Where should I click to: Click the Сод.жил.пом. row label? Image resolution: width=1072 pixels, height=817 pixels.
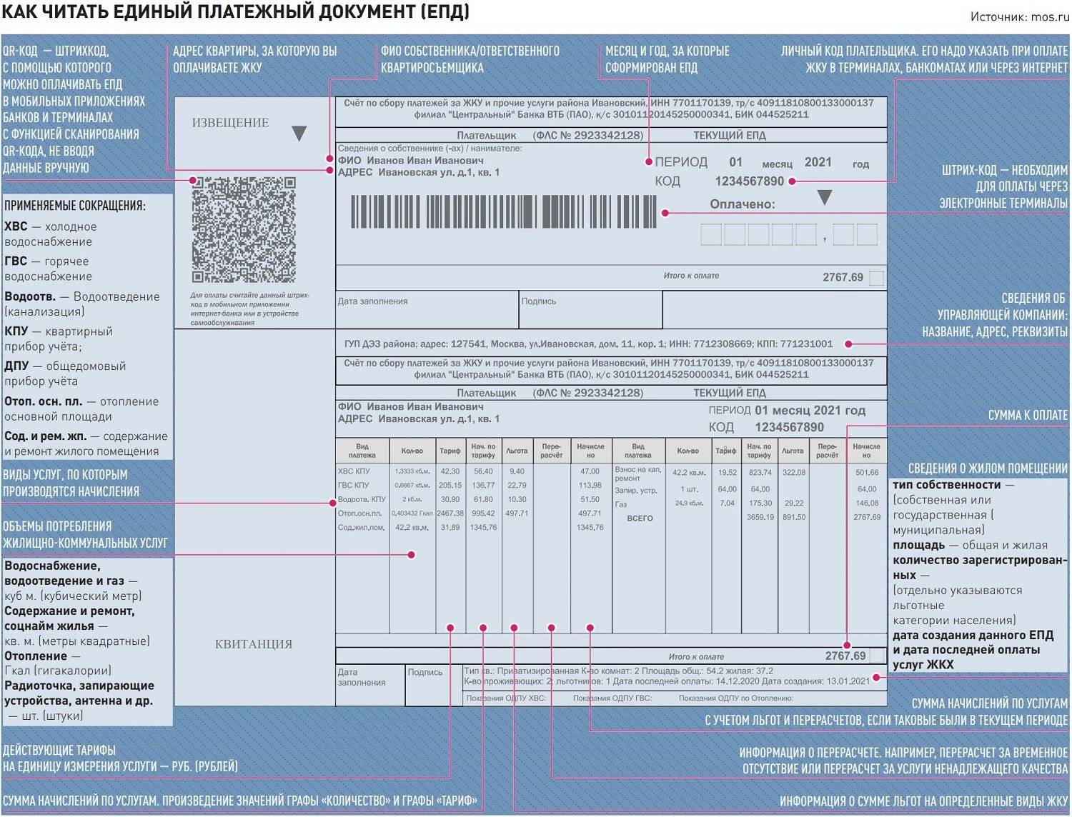[361, 528]
